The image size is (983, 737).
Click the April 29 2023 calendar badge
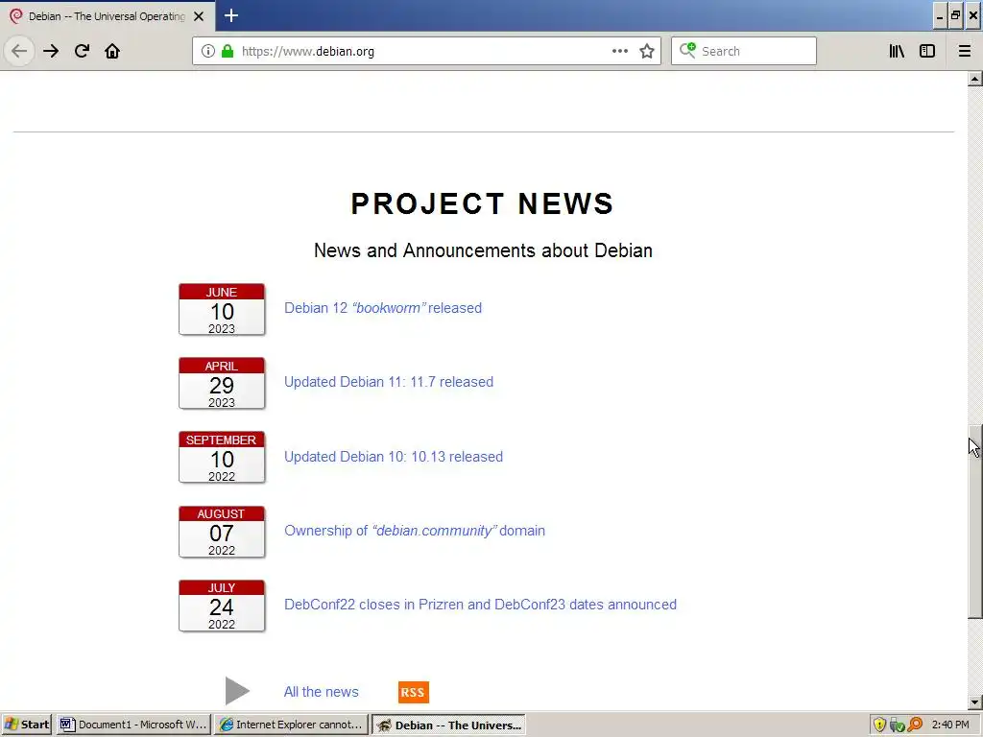point(222,384)
